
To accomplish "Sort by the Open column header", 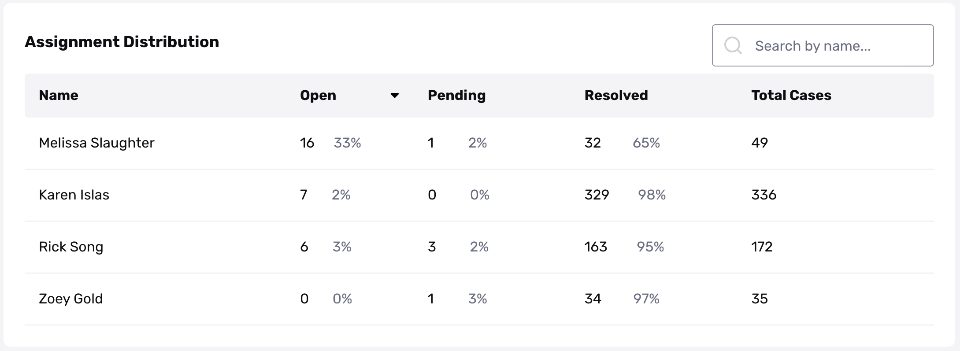I will pyautogui.click(x=318, y=95).
